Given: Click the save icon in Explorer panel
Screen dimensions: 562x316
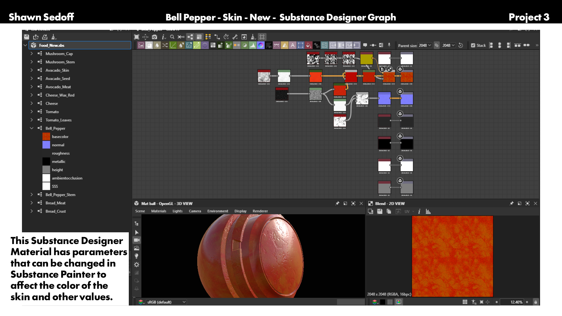Looking at the screenshot, I should coord(27,37).
